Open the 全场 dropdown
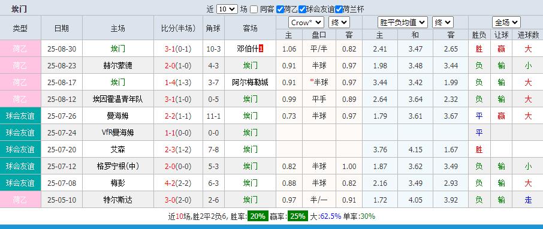 point(506,23)
